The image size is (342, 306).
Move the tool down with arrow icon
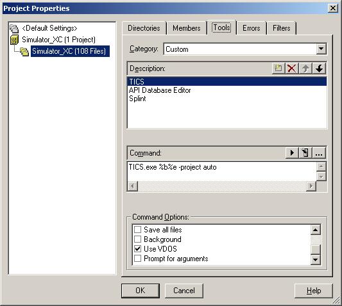click(319, 68)
